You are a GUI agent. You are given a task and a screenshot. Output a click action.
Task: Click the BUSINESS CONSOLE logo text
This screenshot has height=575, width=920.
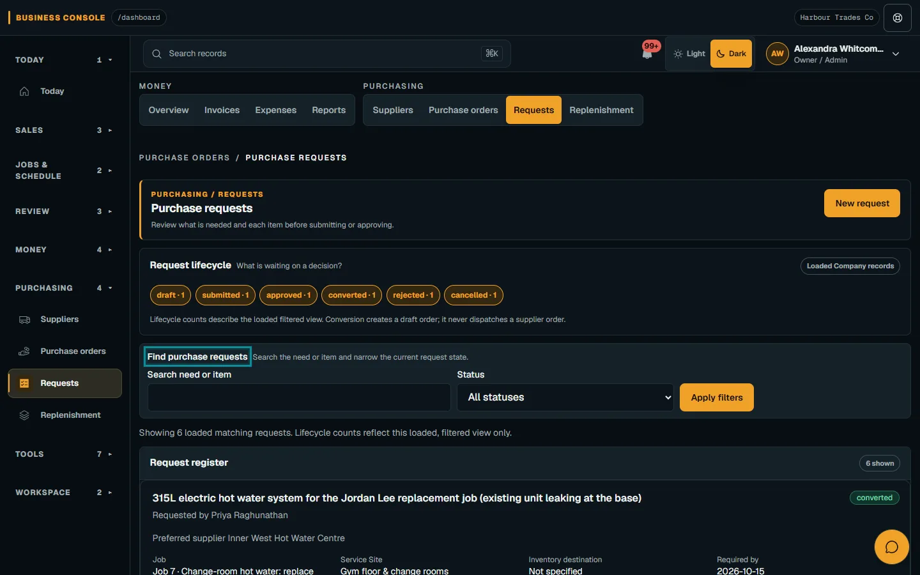click(60, 18)
